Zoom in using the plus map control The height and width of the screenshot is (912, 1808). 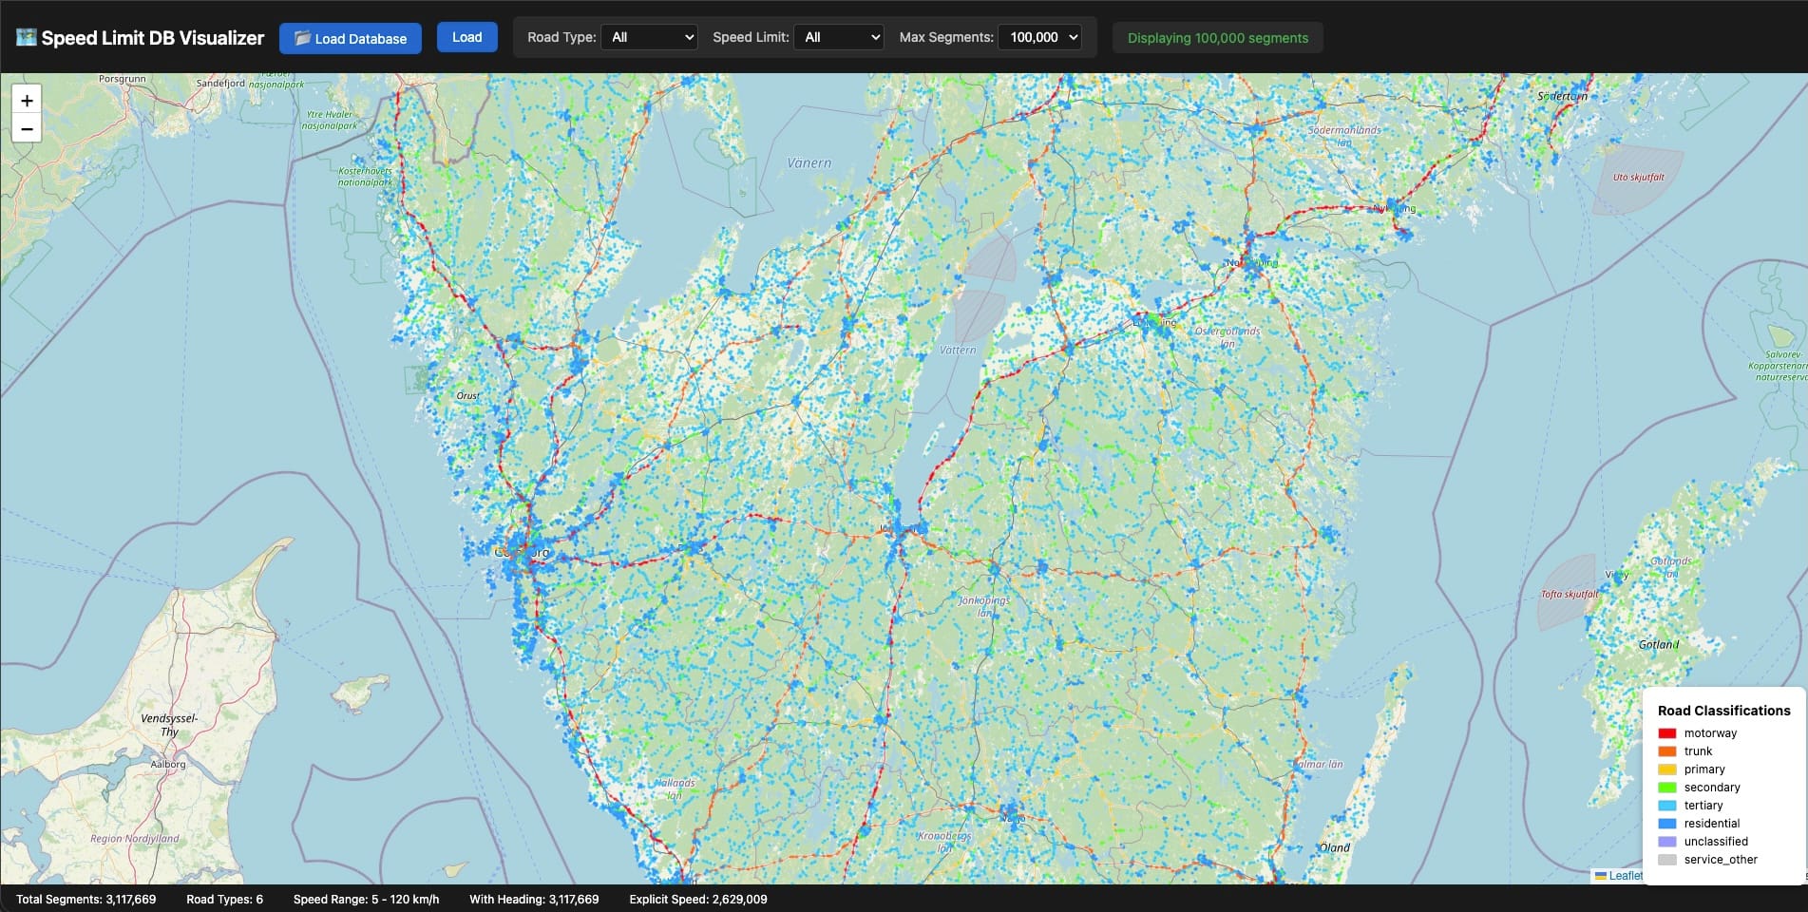click(x=27, y=101)
